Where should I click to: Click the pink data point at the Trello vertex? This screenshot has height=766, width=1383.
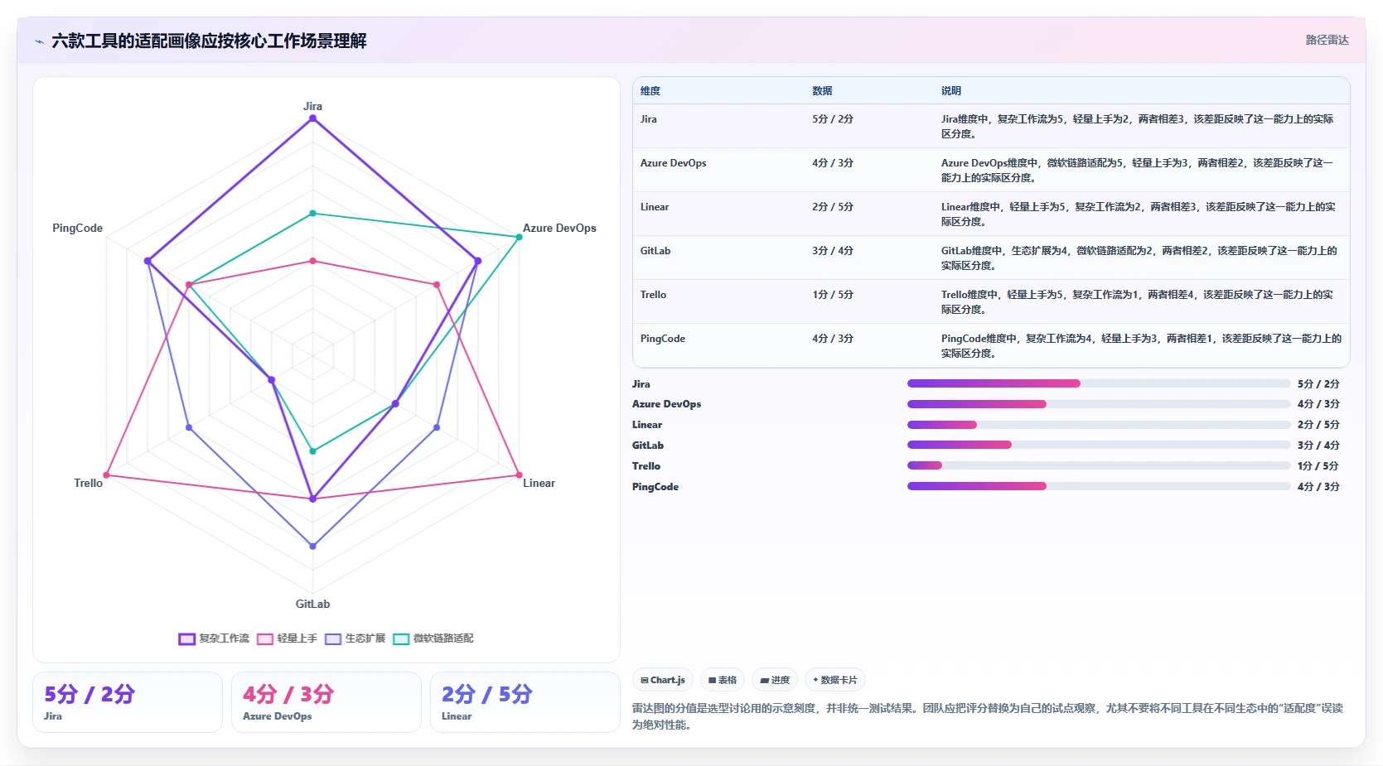tap(106, 475)
